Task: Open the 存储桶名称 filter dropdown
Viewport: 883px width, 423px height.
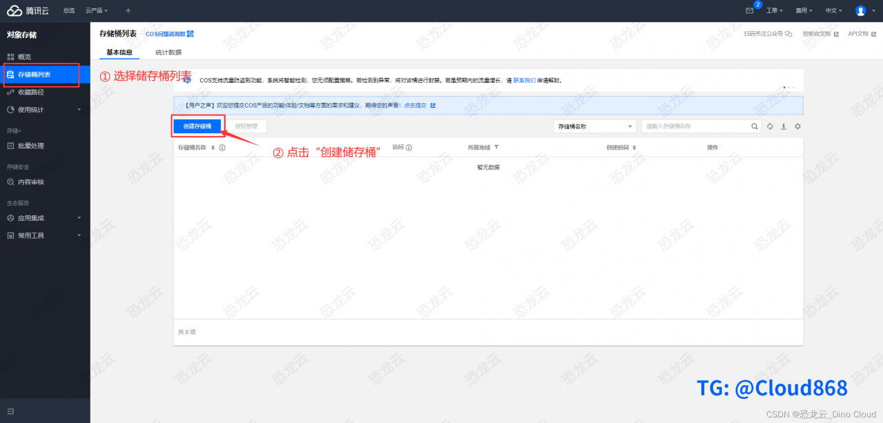Action: (x=594, y=126)
